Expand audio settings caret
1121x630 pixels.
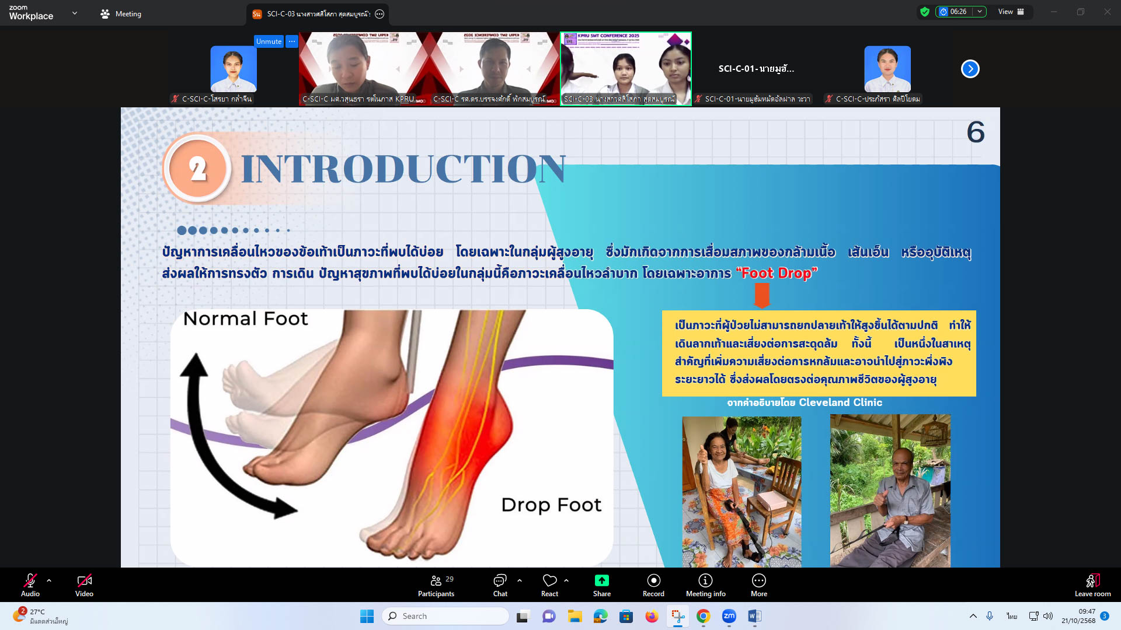click(49, 580)
